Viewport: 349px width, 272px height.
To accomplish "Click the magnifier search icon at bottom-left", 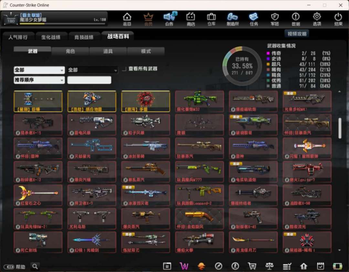I will click(35, 266).
